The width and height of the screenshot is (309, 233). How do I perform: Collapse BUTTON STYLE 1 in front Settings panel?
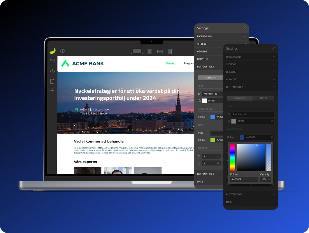pyautogui.click(x=274, y=87)
